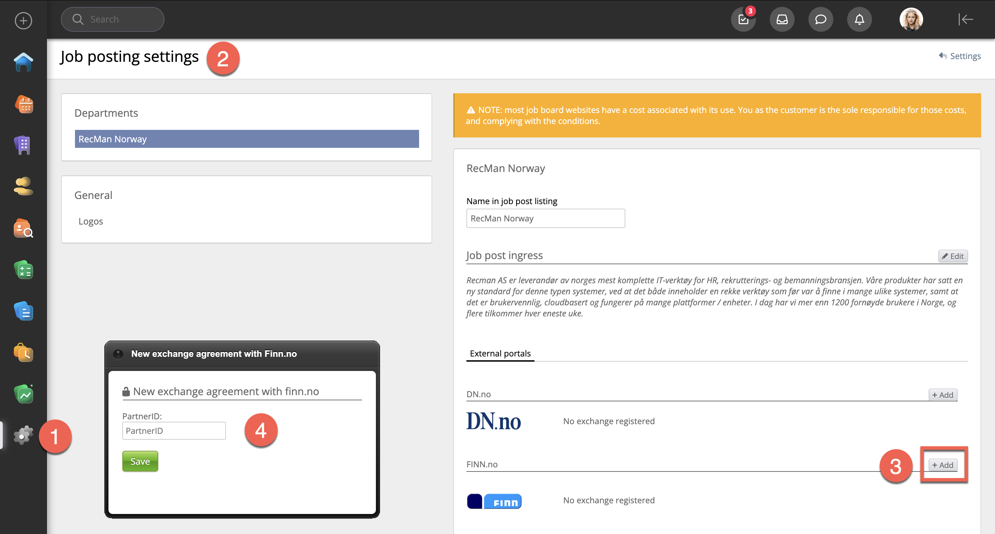The width and height of the screenshot is (995, 534).
Task: Click the 'RecMan Norway' section heading
Action: [x=505, y=168]
